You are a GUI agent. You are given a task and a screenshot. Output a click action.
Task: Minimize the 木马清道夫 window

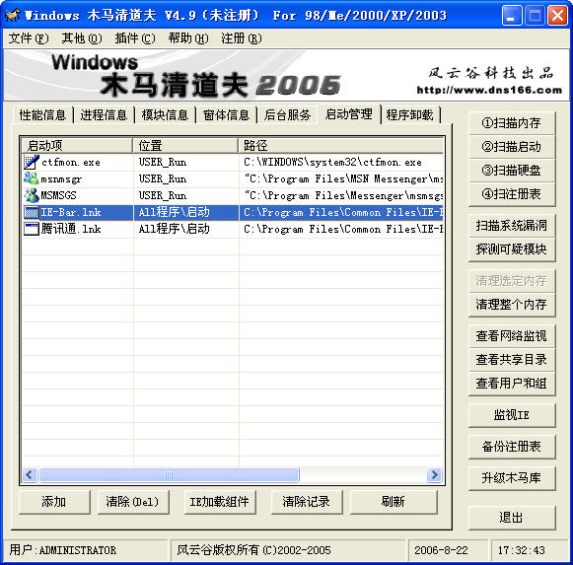point(512,16)
